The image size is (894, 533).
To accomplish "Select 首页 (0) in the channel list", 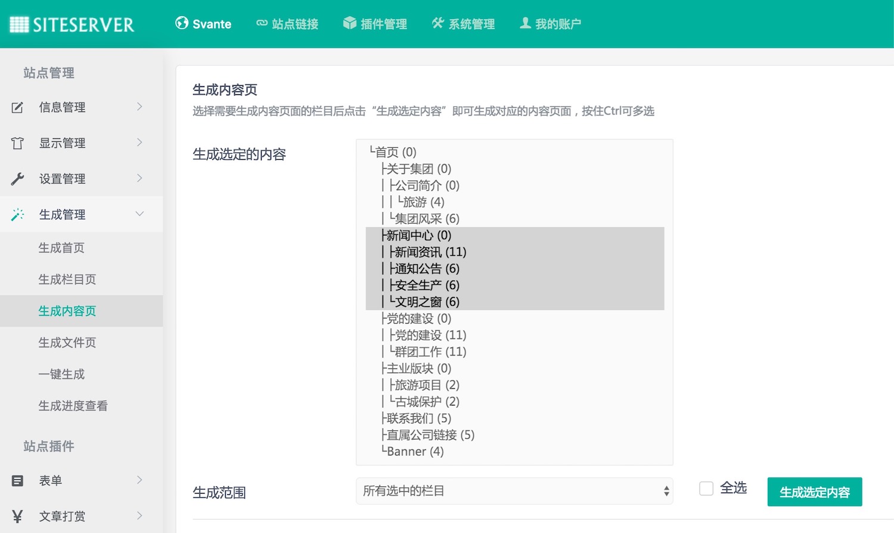I will click(515, 152).
